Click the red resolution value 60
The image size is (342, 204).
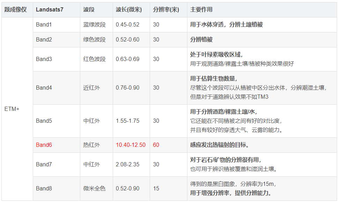pos(156,145)
